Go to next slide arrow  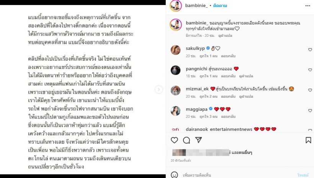pyautogui.click(x=159, y=89)
